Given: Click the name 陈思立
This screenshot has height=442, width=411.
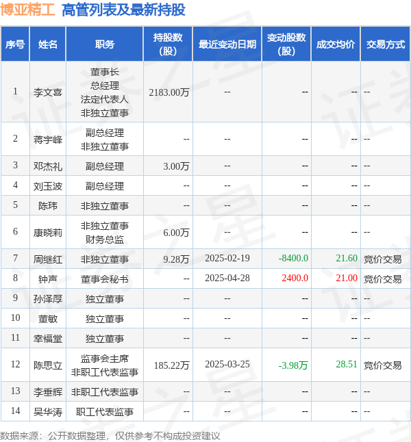Looking at the screenshot, I should pos(48,365).
